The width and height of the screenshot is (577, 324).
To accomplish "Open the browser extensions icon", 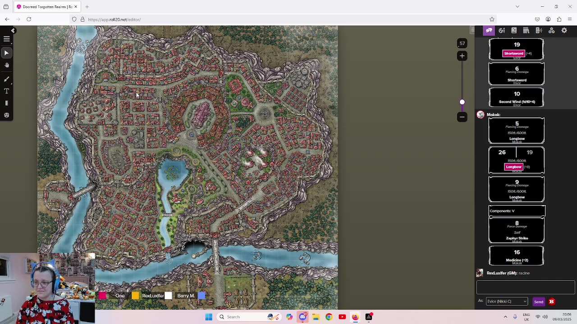I will (559, 19).
